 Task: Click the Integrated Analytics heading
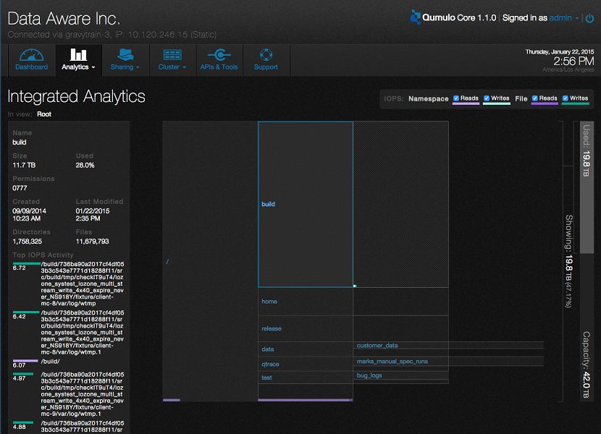tap(76, 96)
